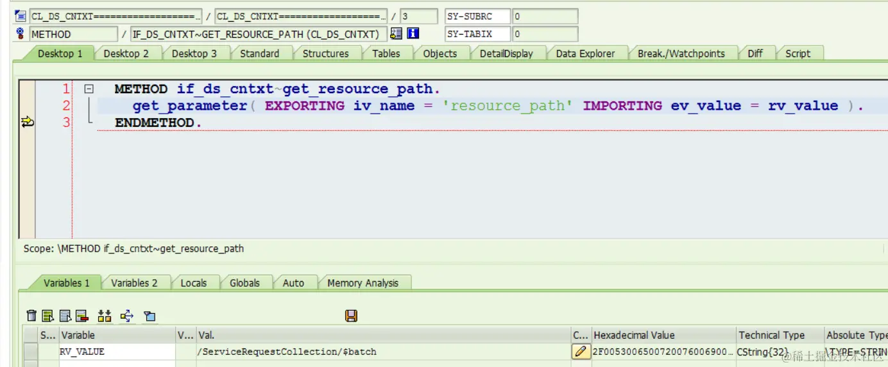Image resolution: width=888 pixels, height=367 pixels.
Task: Switch to Desktop 2 tab
Action: pos(126,53)
